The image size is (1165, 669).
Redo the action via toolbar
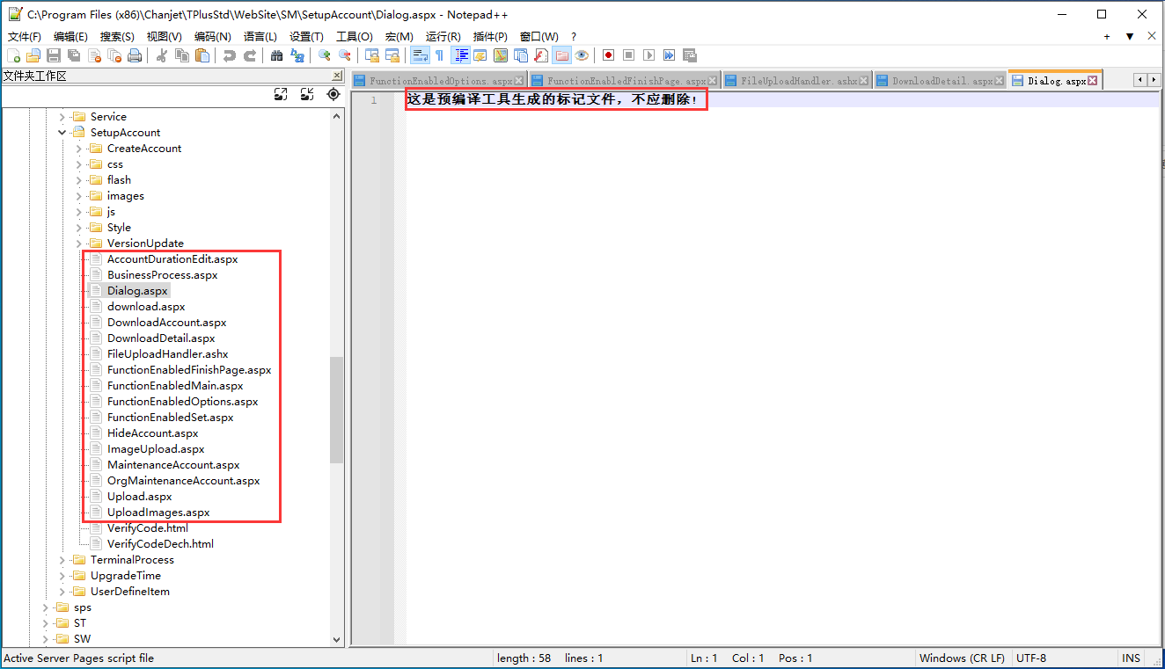tap(250, 55)
